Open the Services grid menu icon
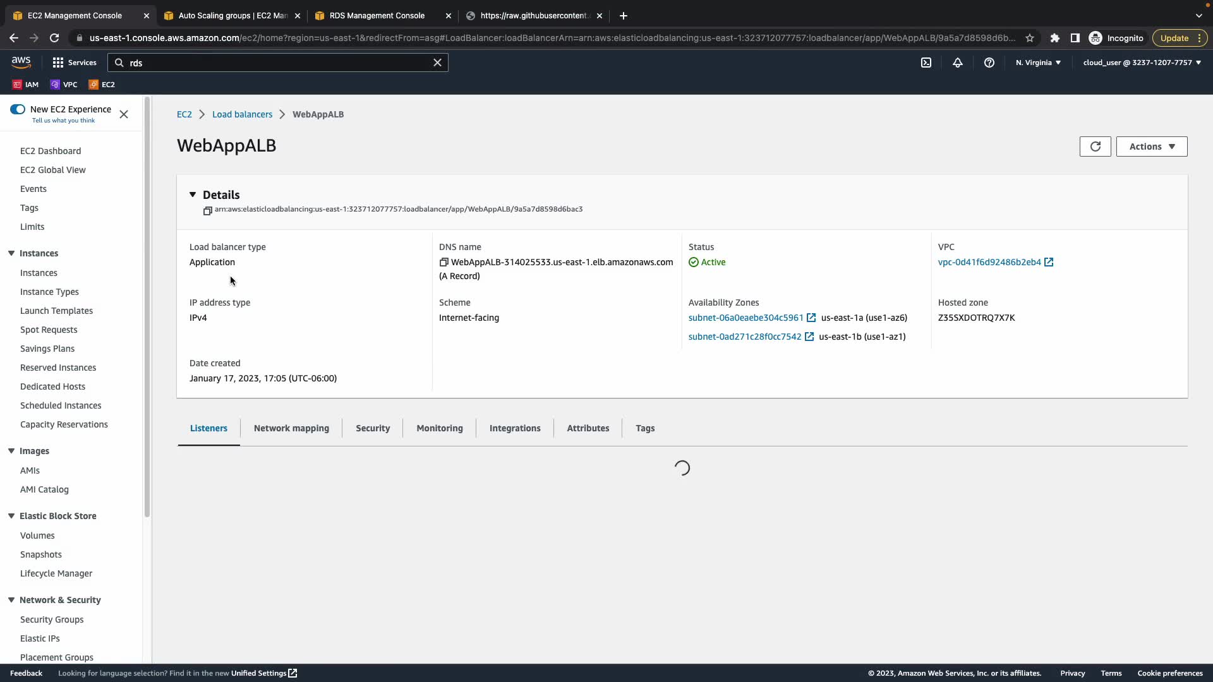The width and height of the screenshot is (1213, 682). 58,63
